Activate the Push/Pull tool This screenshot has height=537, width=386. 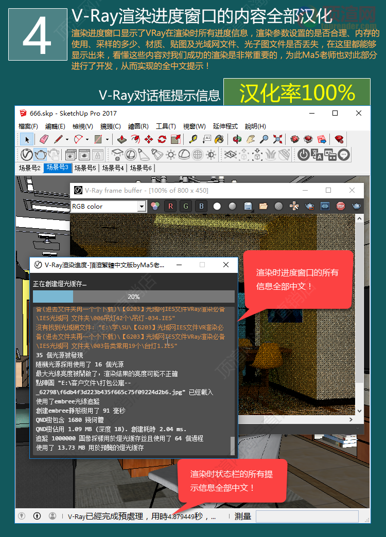tap(122, 139)
